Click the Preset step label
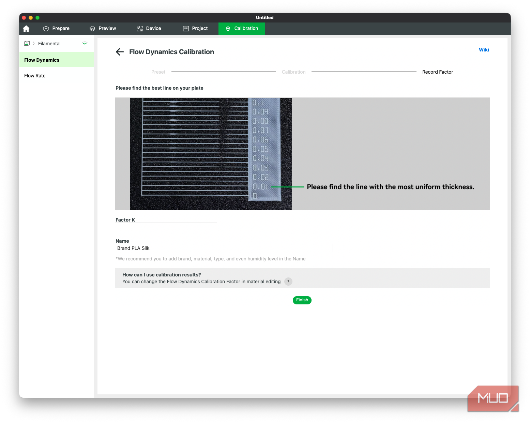 point(158,72)
